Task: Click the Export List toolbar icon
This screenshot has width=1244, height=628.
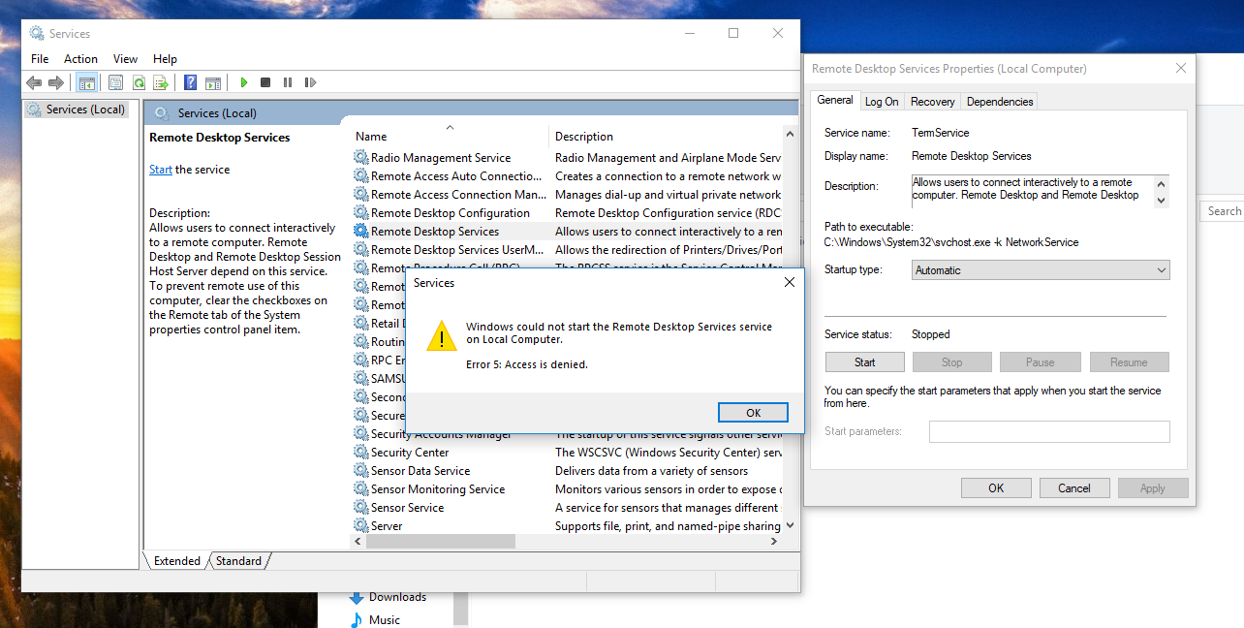Action: tap(161, 83)
